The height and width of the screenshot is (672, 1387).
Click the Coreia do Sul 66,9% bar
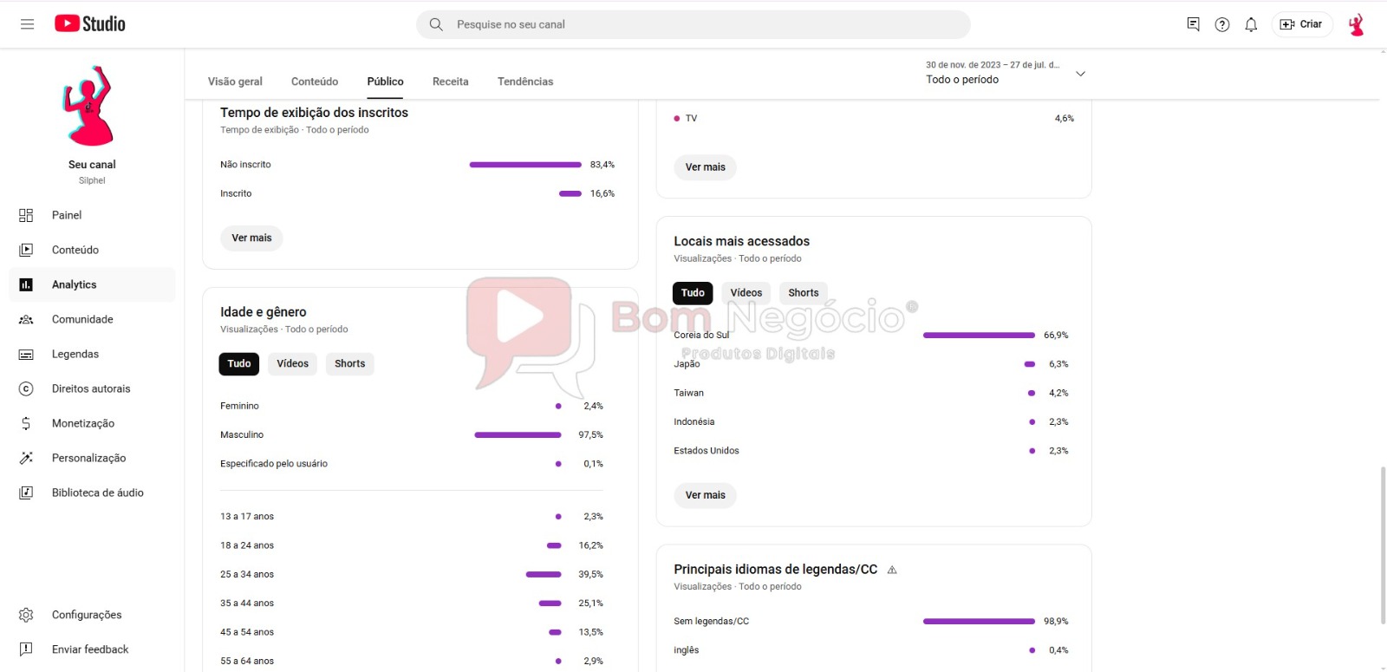point(979,336)
